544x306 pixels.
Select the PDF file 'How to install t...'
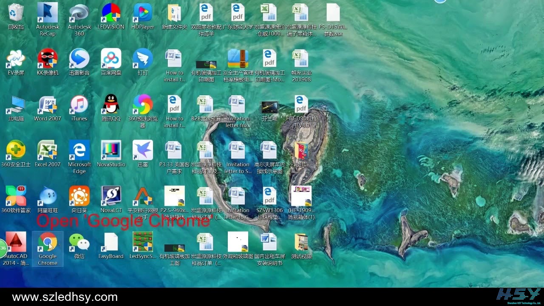[174, 111]
